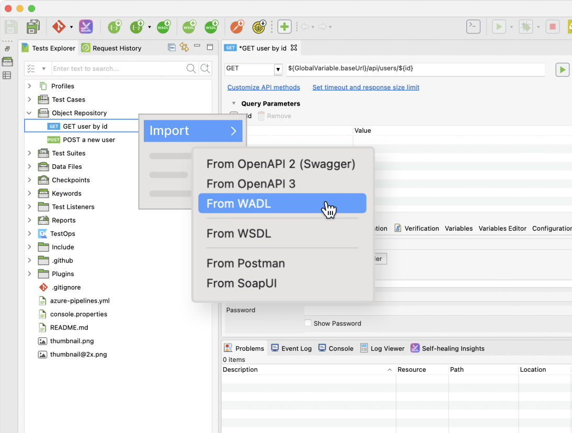Enable the Show Password checkbox
Screen dimensions: 572x433
[x=307, y=323]
